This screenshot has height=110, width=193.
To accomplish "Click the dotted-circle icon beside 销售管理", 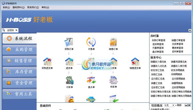I will click(x=9, y=61).
